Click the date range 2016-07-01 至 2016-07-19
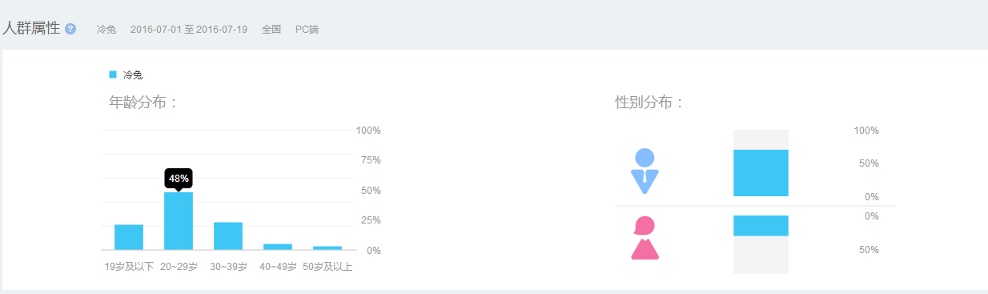988x294 pixels. 189,30
